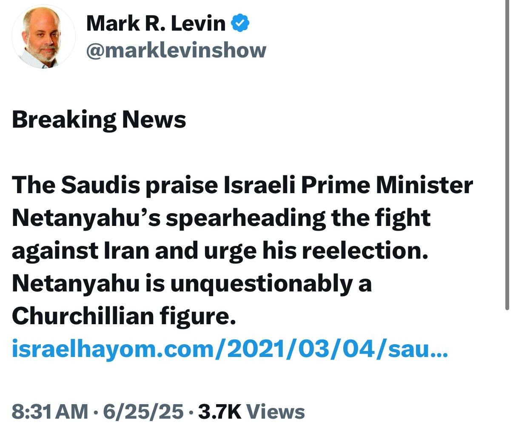
Task: Click the "Churchillian figure." text
Action: click(123, 316)
